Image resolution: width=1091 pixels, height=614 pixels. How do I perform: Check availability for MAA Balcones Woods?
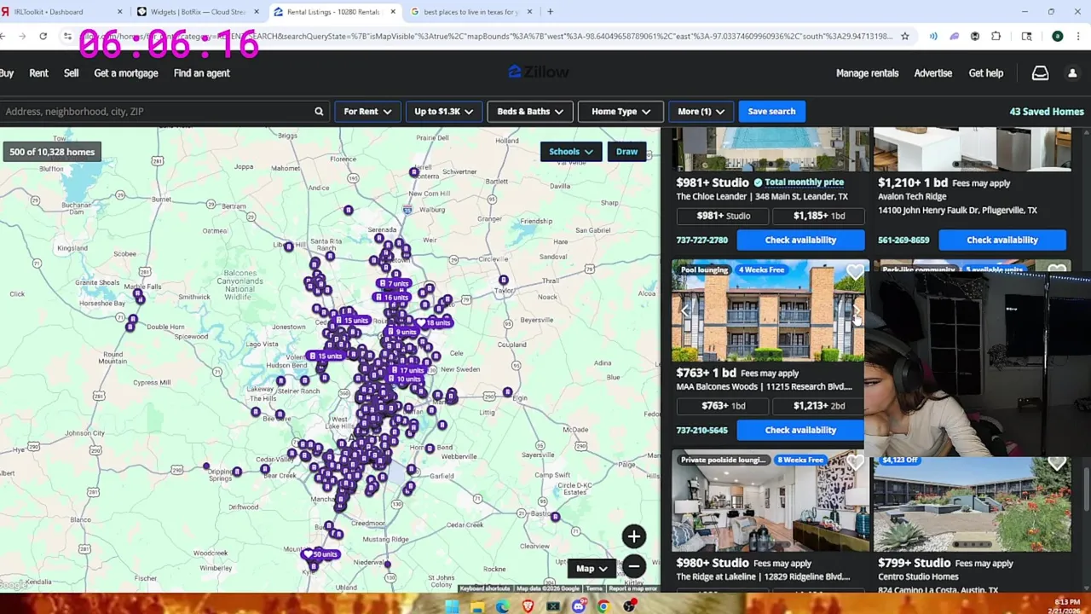tap(800, 431)
